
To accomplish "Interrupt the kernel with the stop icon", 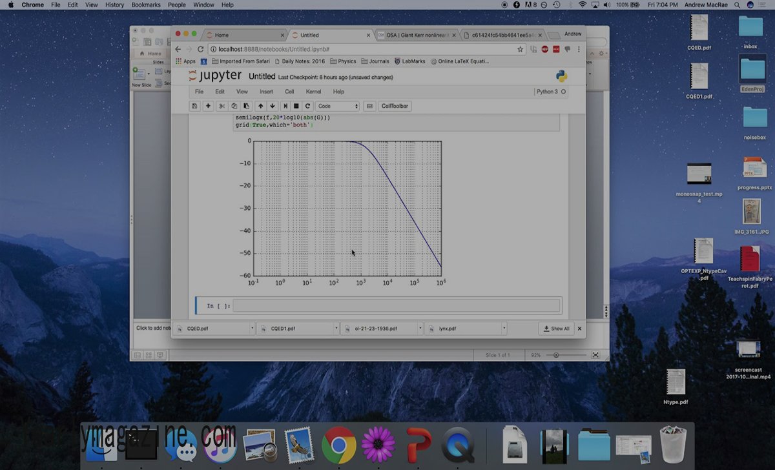I will coord(296,106).
